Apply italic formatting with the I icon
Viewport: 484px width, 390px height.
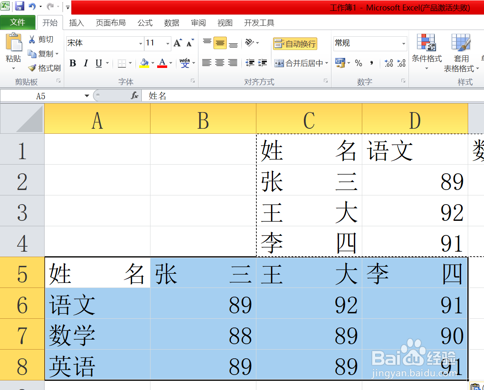tap(85, 63)
